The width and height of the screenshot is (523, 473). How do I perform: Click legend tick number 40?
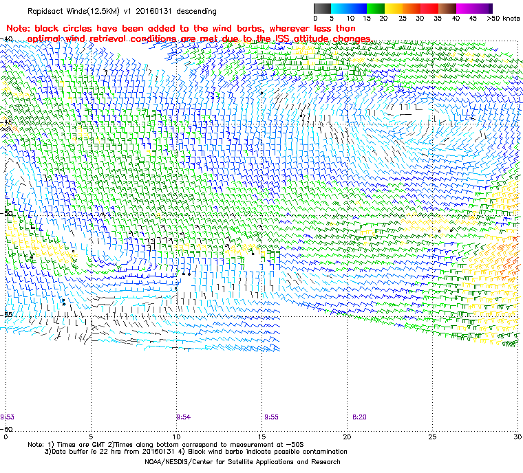[x=456, y=19]
